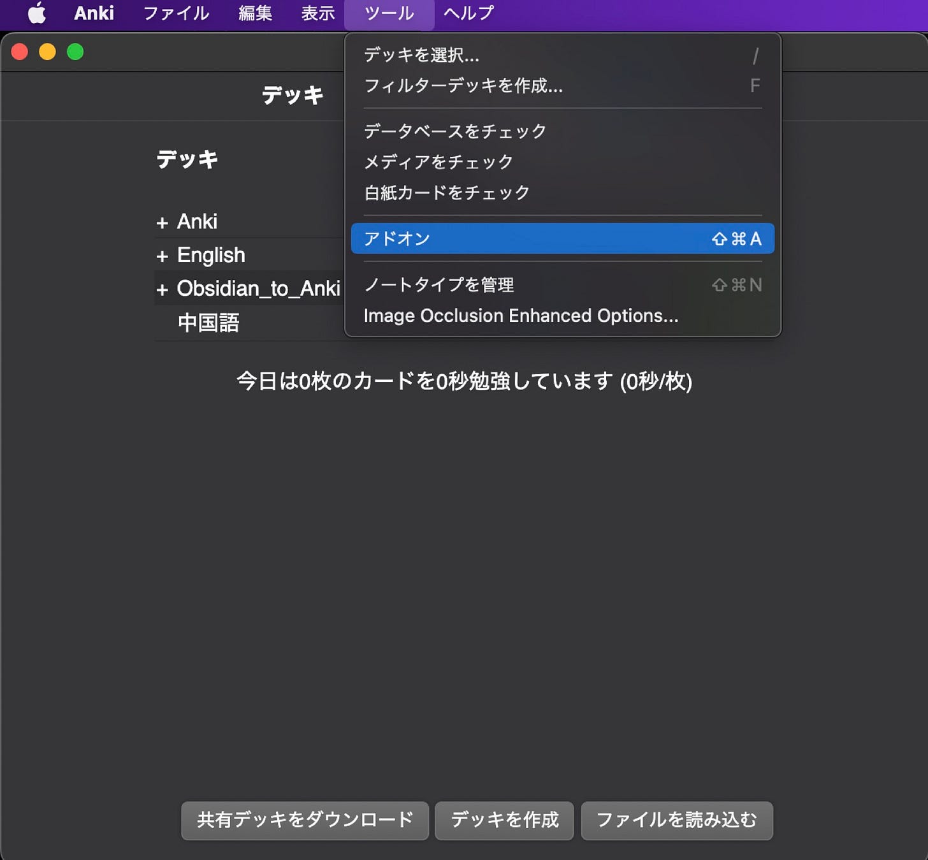
Task: Click デッキを作成 button
Action: (x=504, y=820)
